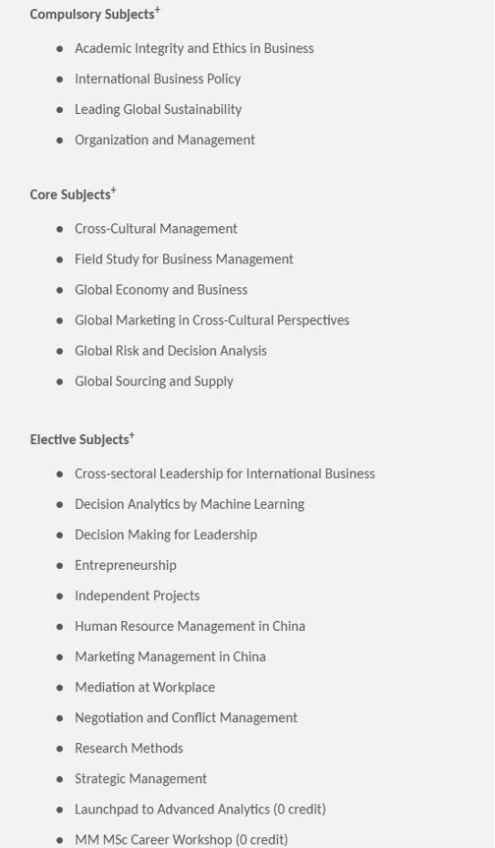Open Field Study for Business Management
The height and width of the screenshot is (848, 495).
pos(184,259)
